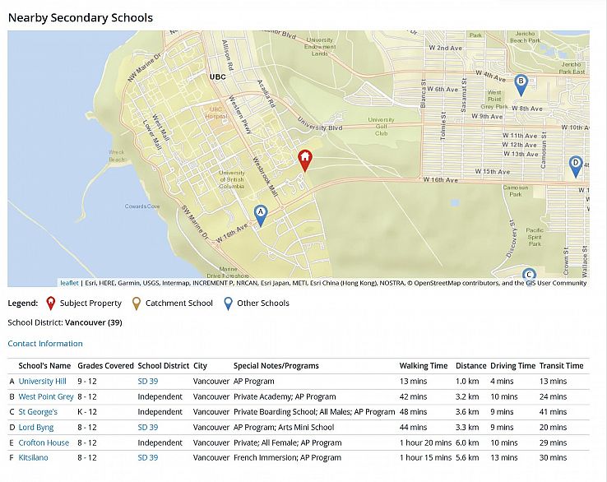Click the tan Catchment School legend pin

pyautogui.click(x=137, y=303)
